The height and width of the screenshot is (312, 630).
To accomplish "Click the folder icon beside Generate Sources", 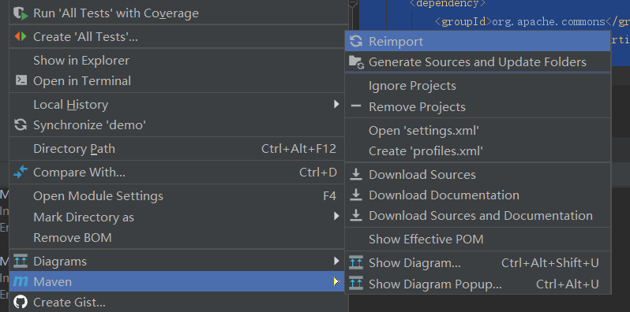I will point(356,61).
